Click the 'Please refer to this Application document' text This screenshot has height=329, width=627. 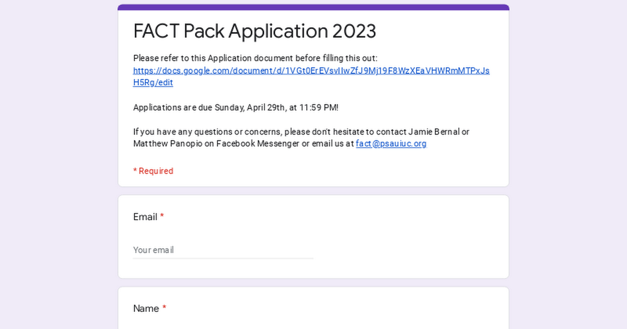pyautogui.click(x=255, y=58)
